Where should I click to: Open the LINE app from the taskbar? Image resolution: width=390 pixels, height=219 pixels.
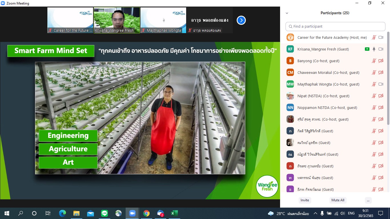104,213
